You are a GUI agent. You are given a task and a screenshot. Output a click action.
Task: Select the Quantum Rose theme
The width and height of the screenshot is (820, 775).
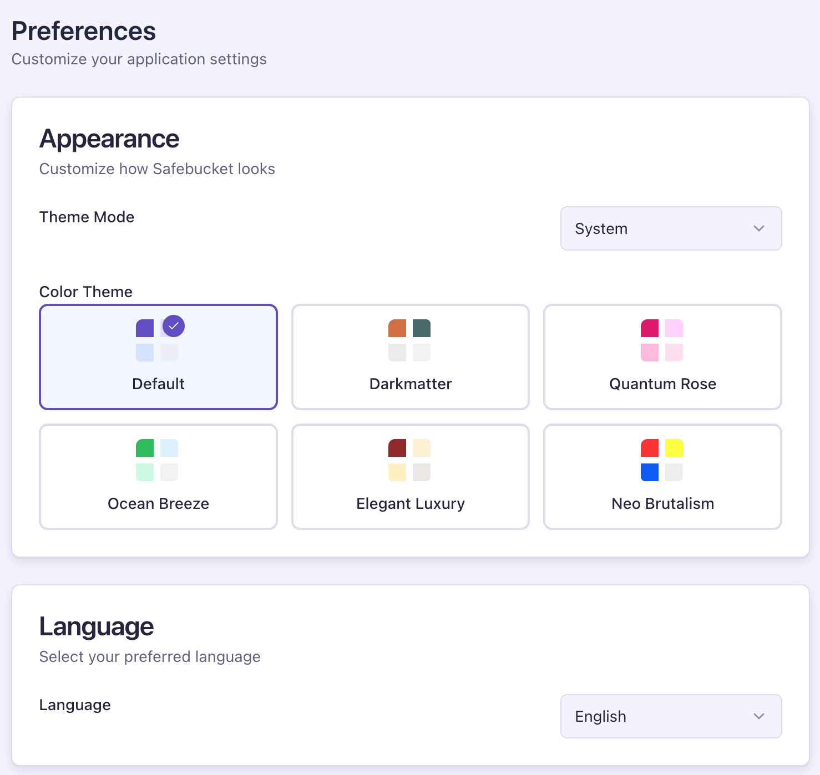[662, 357]
